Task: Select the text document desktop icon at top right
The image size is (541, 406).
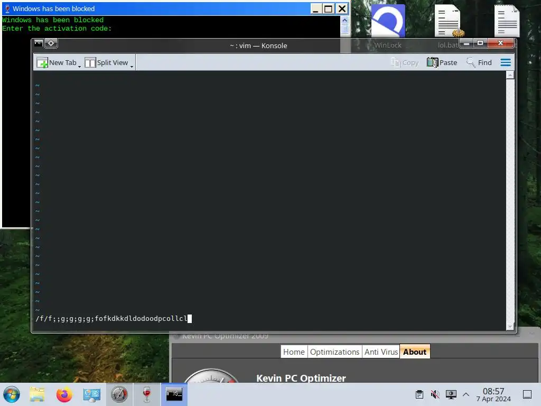Action: tap(507, 21)
